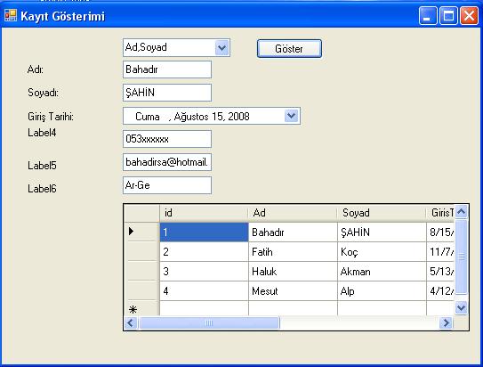483x367 pixels.
Task: Click the vertical scrollbar thumb in the grid
Action: pos(461,257)
